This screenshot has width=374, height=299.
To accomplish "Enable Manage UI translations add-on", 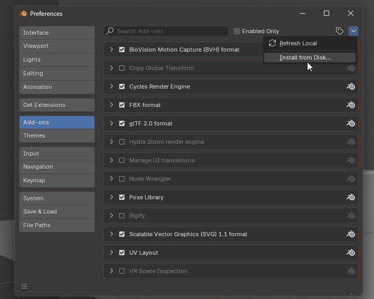I will (122, 160).
